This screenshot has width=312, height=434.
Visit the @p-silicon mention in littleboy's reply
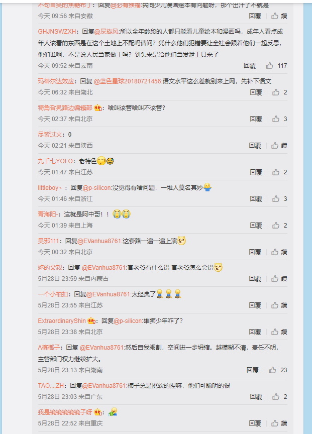point(97,188)
